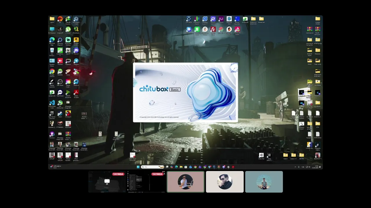Select the participant tile with sunglasses avatar
The width and height of the screenshot is (371, 208).
[x=225, y=182]
